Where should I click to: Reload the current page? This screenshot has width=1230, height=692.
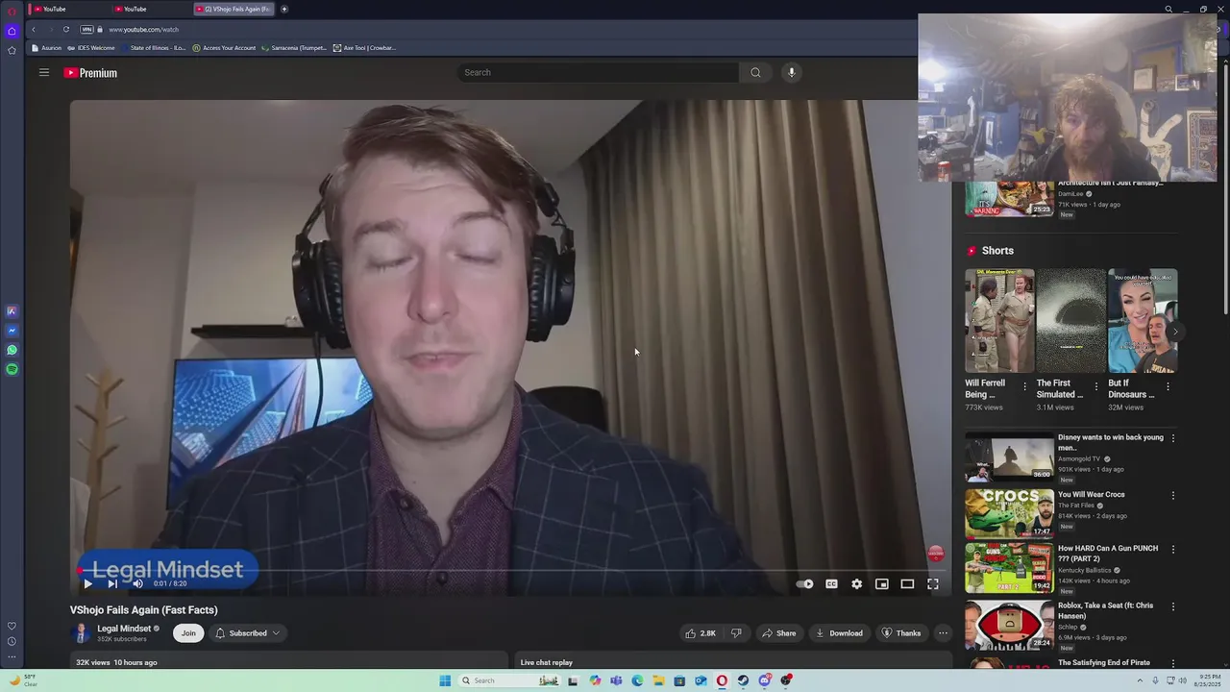[66, 29]
